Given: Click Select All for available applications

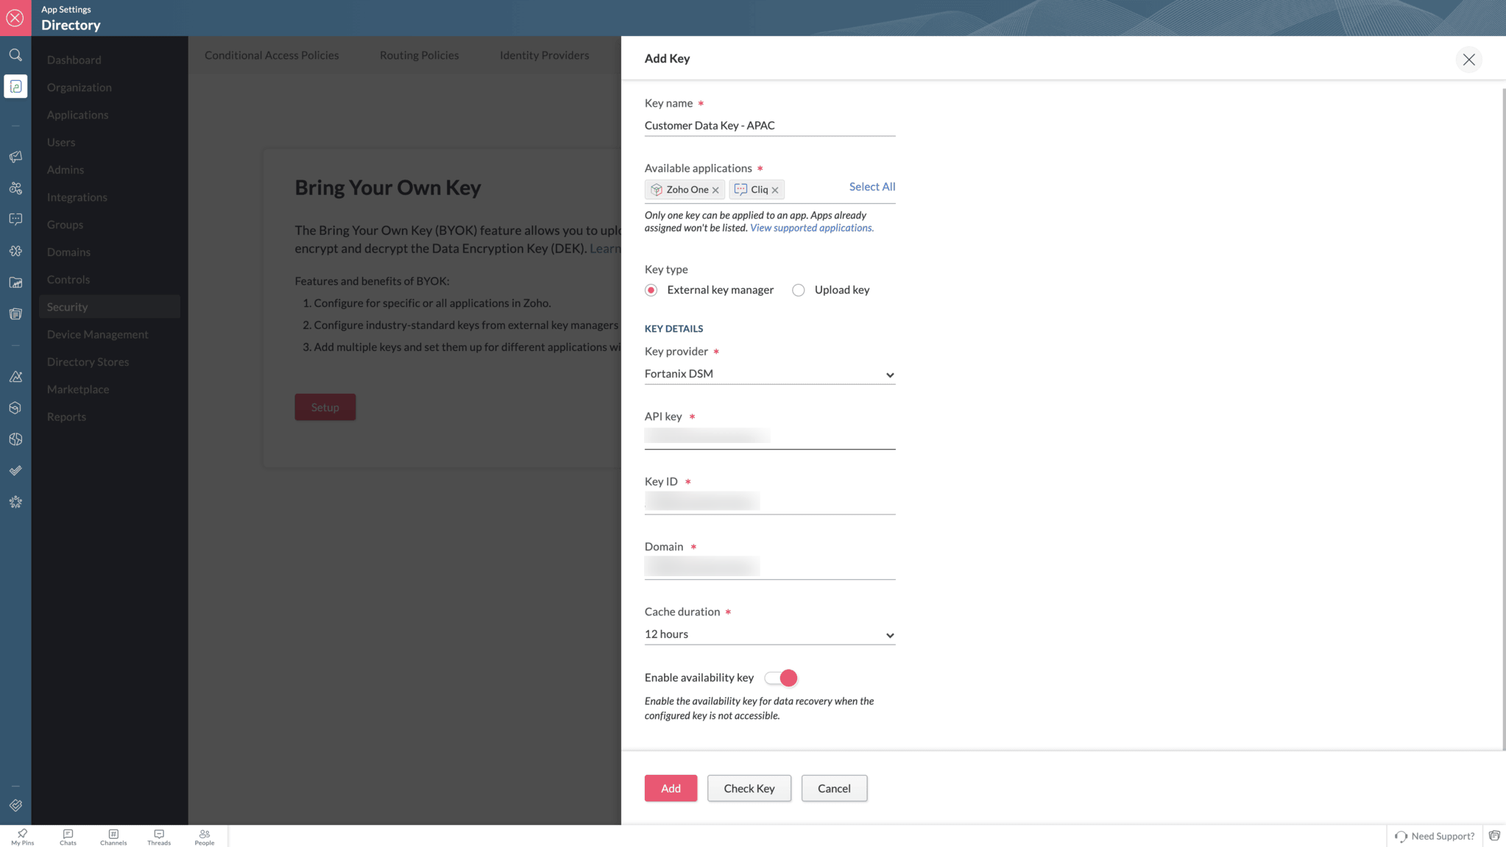Looking at the screenshot, I should coord(872,187).
